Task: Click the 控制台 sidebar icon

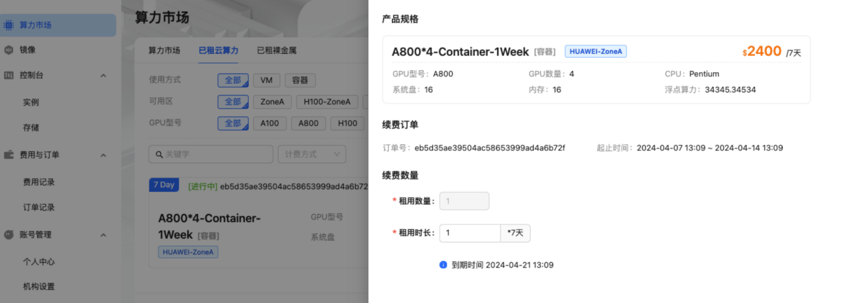Action: [x=9, y=75]
